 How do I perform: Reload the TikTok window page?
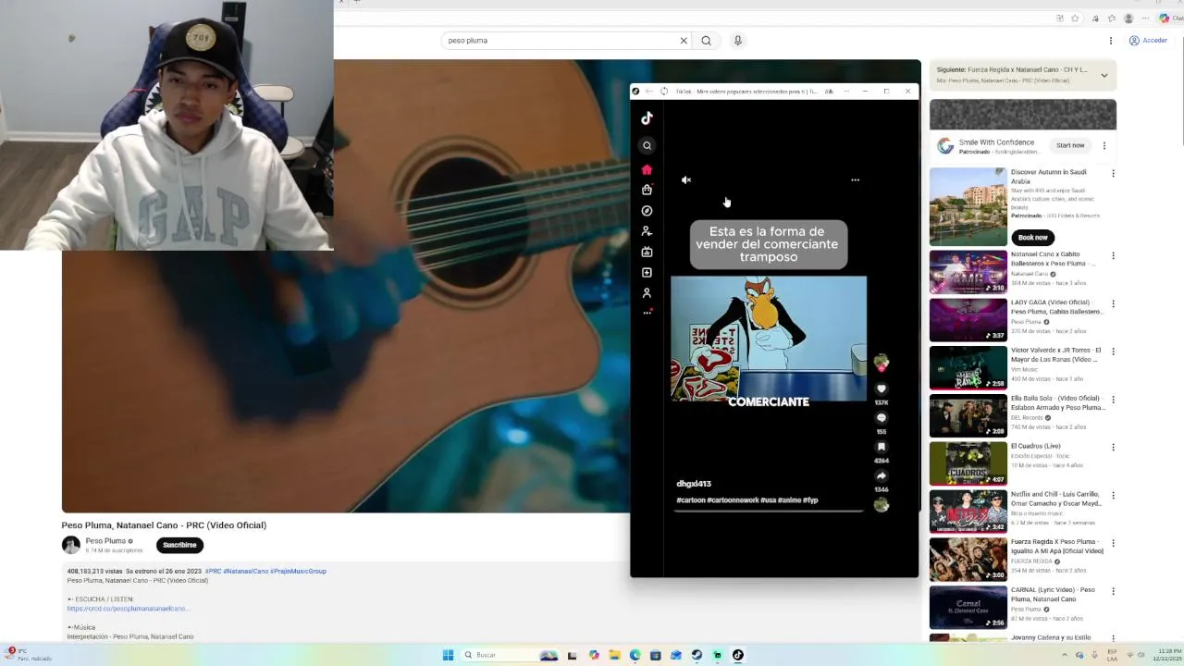tap(664, 92)
